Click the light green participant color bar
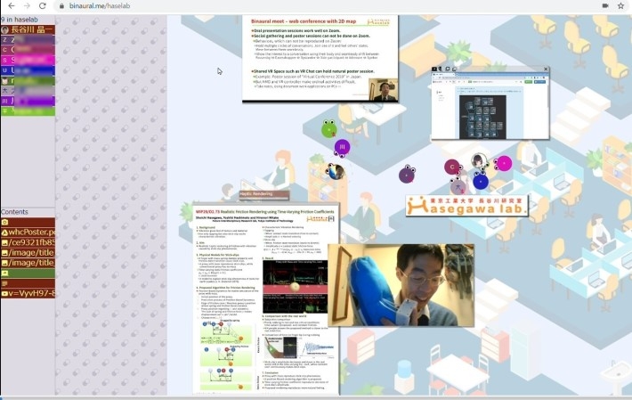Image resolution: width=632 pixels, height=400 pixels. click(28, 110)
